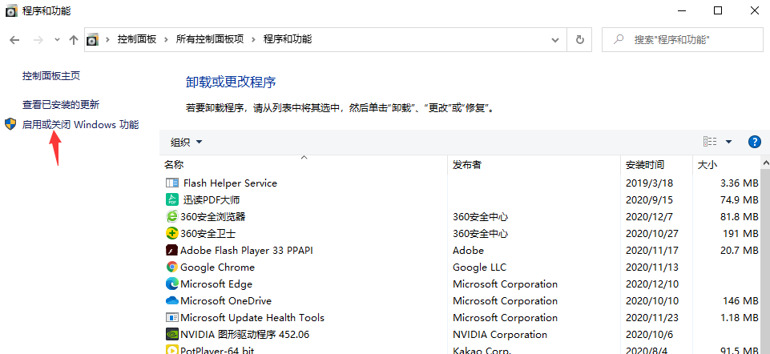Select the 迅读PDF大师 icon
Screen dimensions: 770x354
click(171, 200)
